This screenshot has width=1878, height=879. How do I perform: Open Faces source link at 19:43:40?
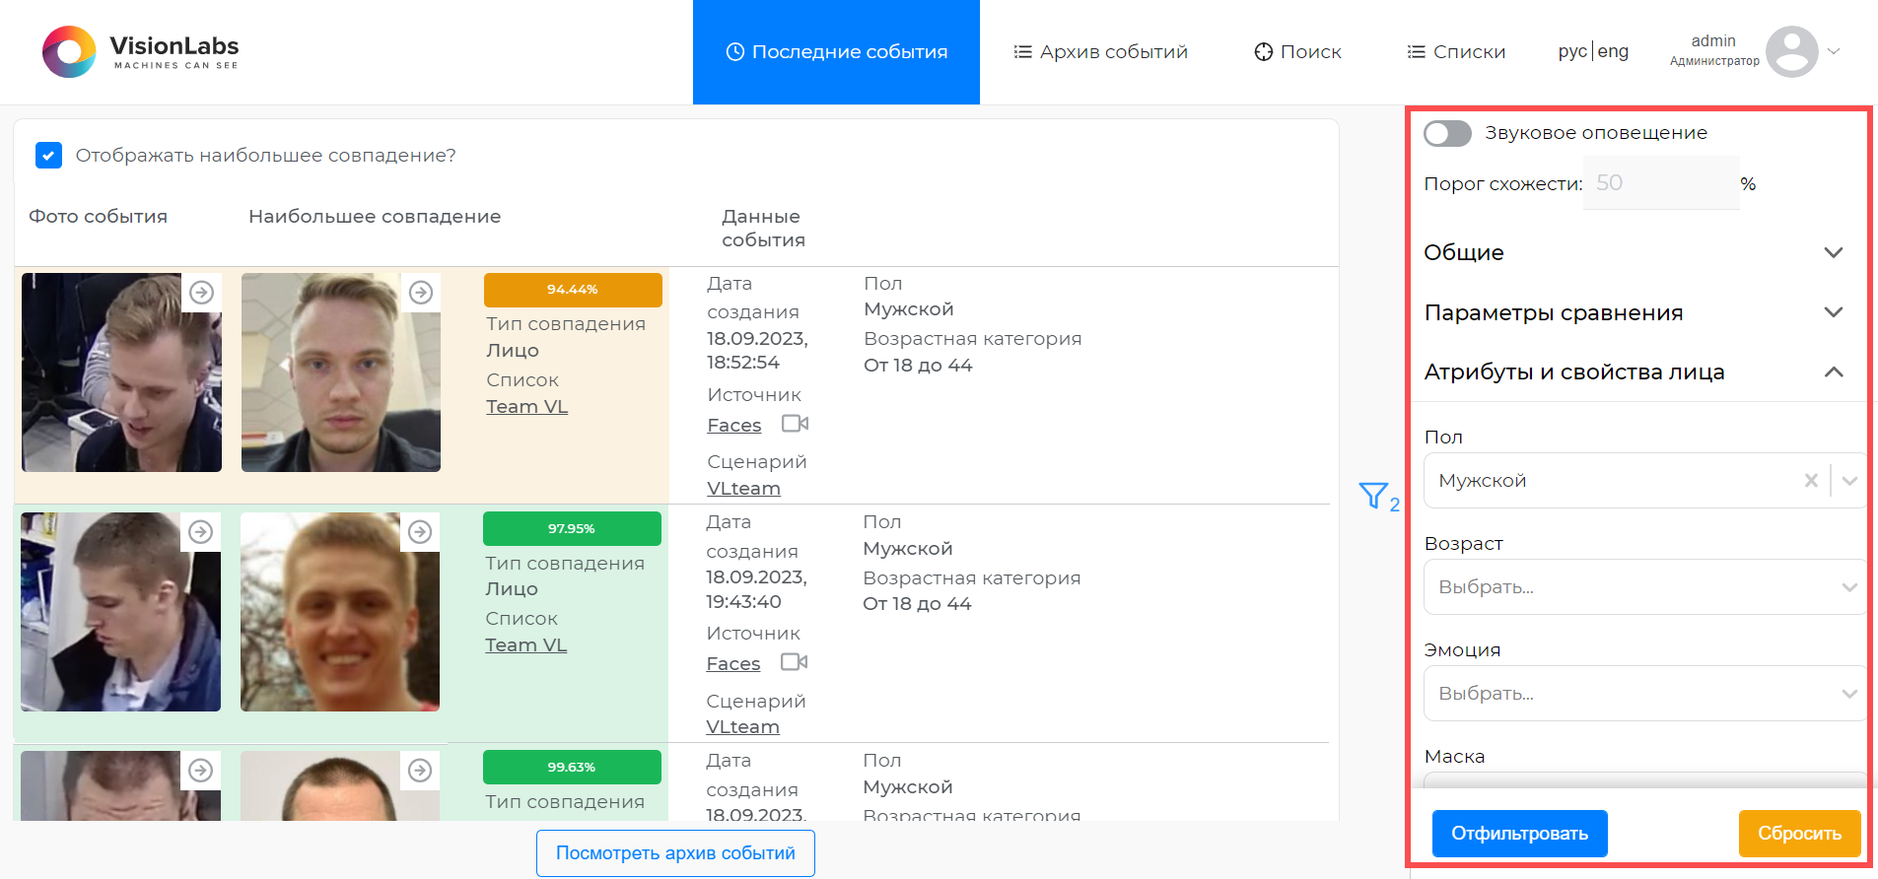pyautogui.click(x=733, y=664)
